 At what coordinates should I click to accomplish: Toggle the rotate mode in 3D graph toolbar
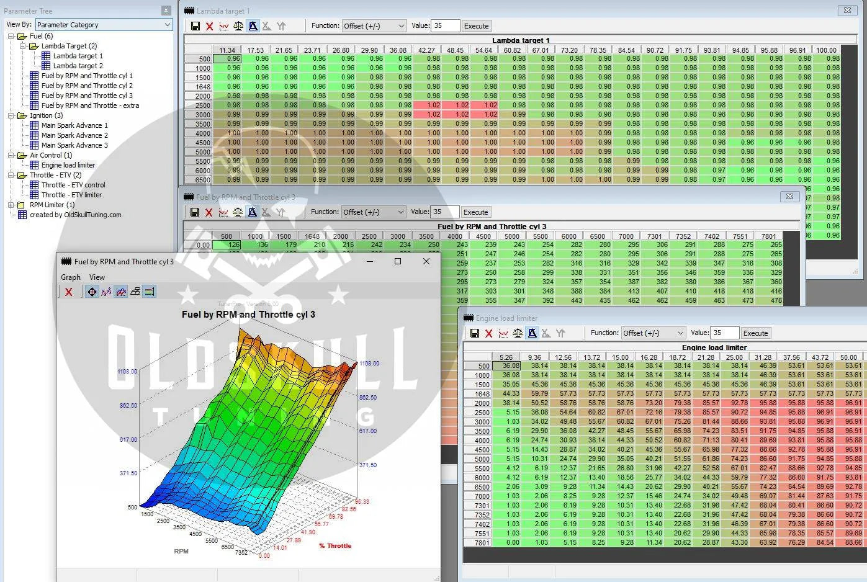(92, 292)
